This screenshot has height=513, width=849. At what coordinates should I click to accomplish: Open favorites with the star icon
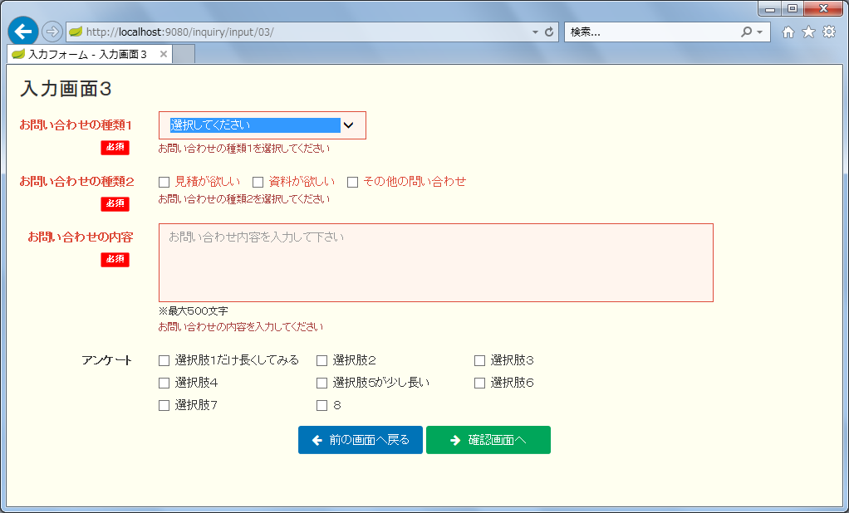coord(807,32)
